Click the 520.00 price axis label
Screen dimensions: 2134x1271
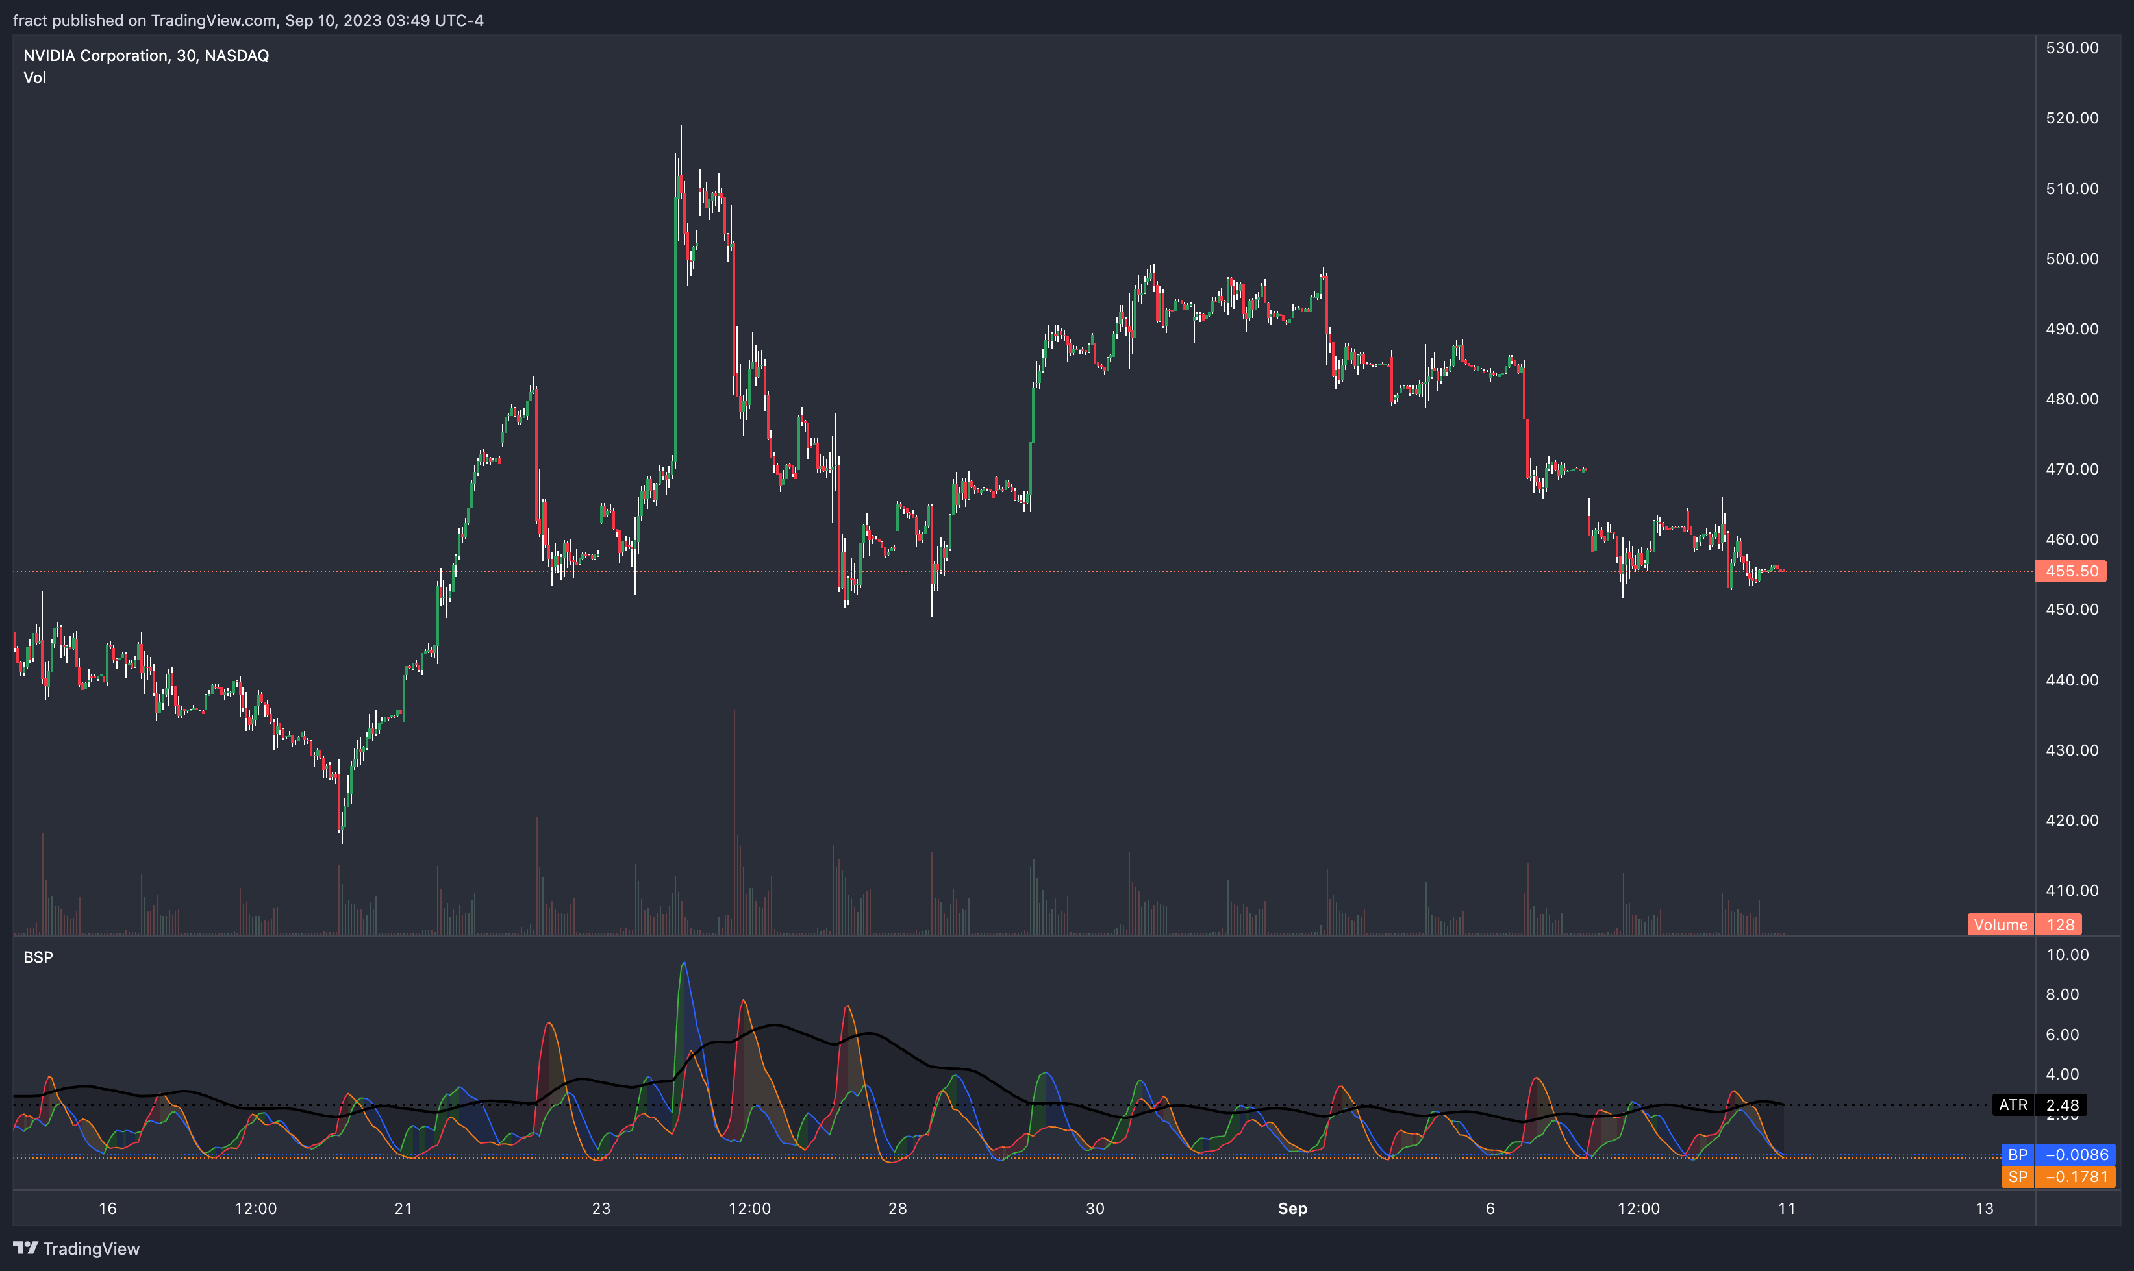(x=2072, y=118)
